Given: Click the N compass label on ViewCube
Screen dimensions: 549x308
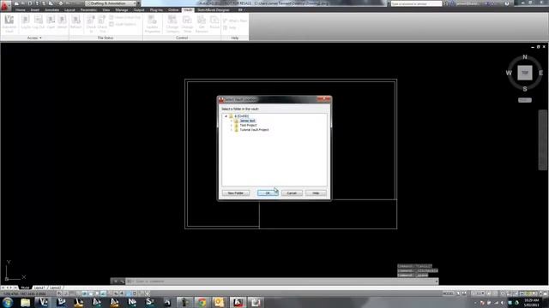Looking at the screenshot, I should [x=524, y=57].
